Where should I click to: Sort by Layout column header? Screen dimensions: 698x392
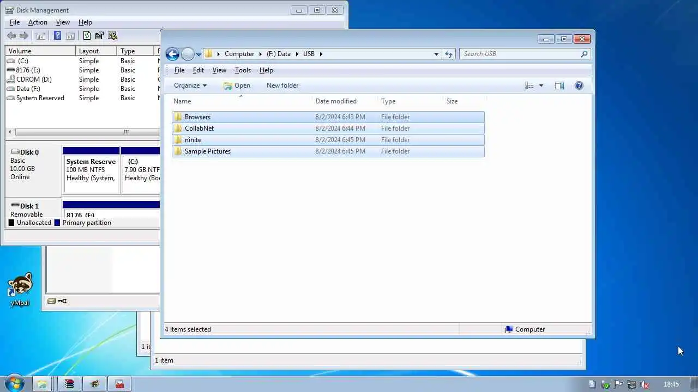(x=96, y=51)
